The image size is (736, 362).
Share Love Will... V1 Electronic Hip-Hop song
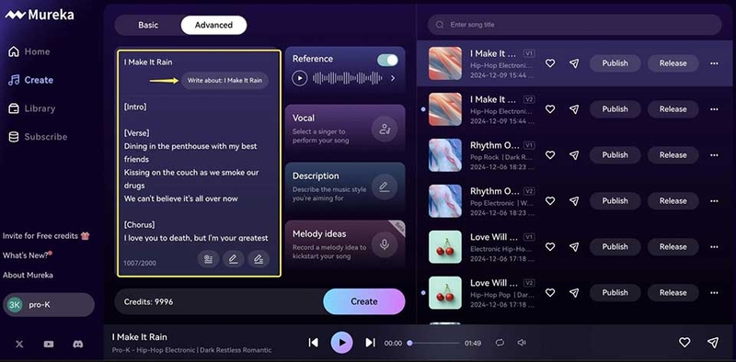(x=574, y=246)
